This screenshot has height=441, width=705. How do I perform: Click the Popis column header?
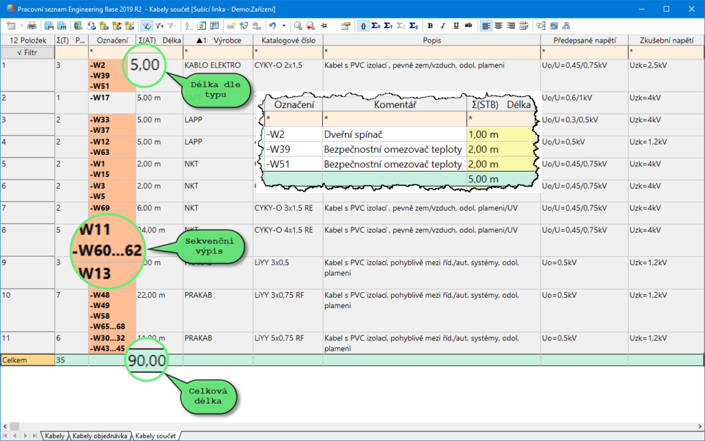click(x=431, y=41)
